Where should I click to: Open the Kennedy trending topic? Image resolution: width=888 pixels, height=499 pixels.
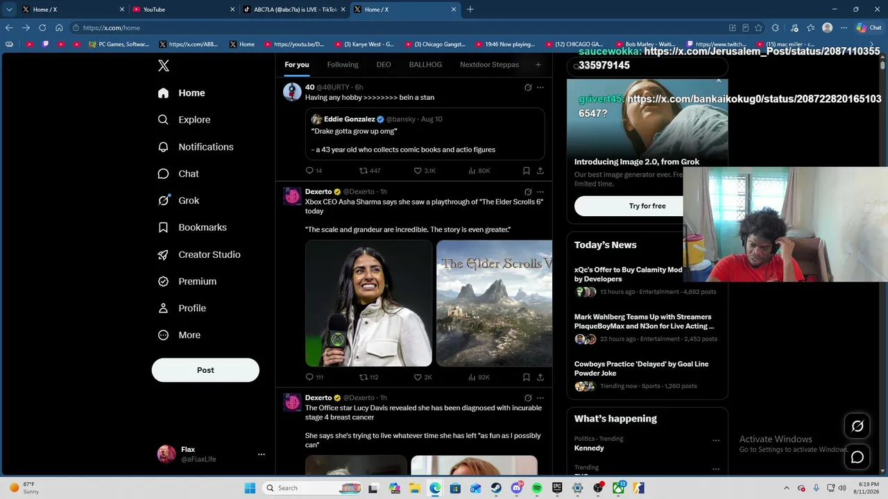point(589,448)
